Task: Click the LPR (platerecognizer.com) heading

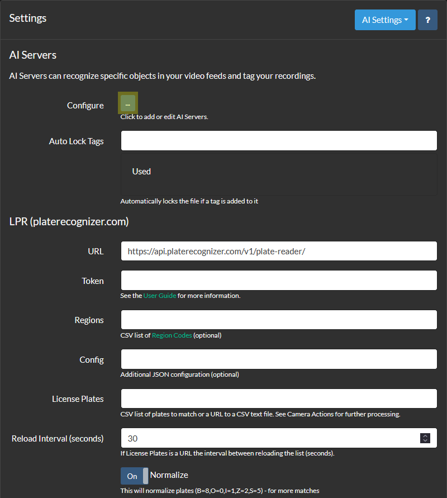Action: [69, 222]
